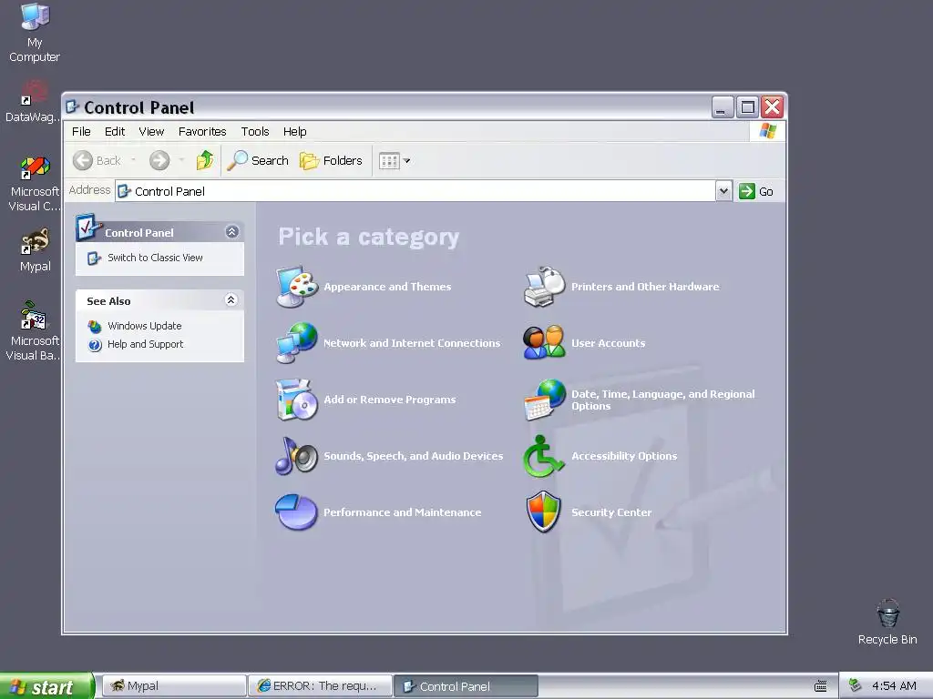Open Date, Time, Language globe calendar icon

click(545, 400)
